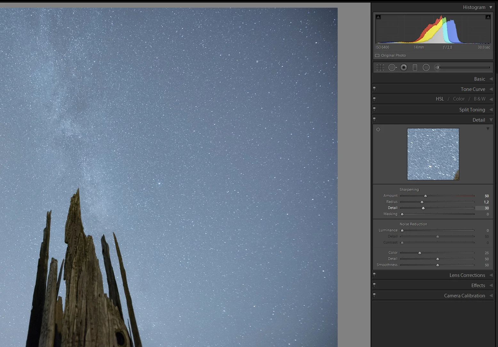
Task: Switch to B&W mode in HSL panel
Action: [x=479, y=99]
